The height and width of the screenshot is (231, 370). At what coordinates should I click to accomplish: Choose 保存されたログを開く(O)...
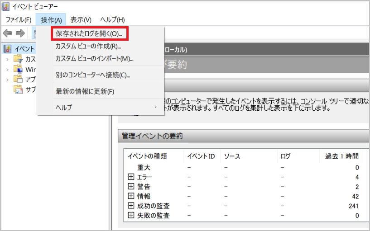pos(89,33)
